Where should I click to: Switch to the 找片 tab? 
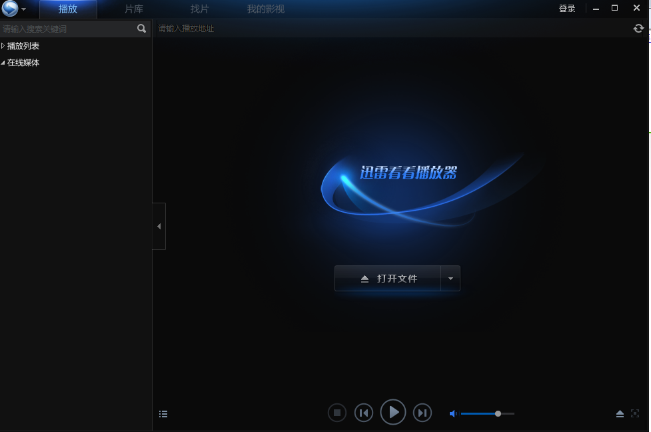click(199, 9)
